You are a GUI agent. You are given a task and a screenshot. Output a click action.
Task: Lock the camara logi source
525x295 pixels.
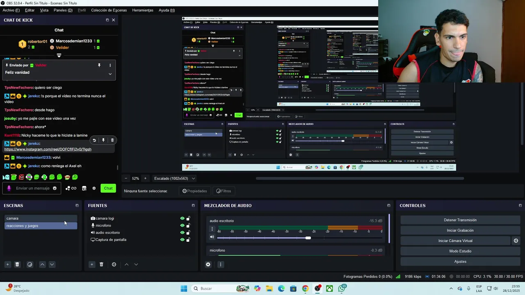[x=188, y=218]
